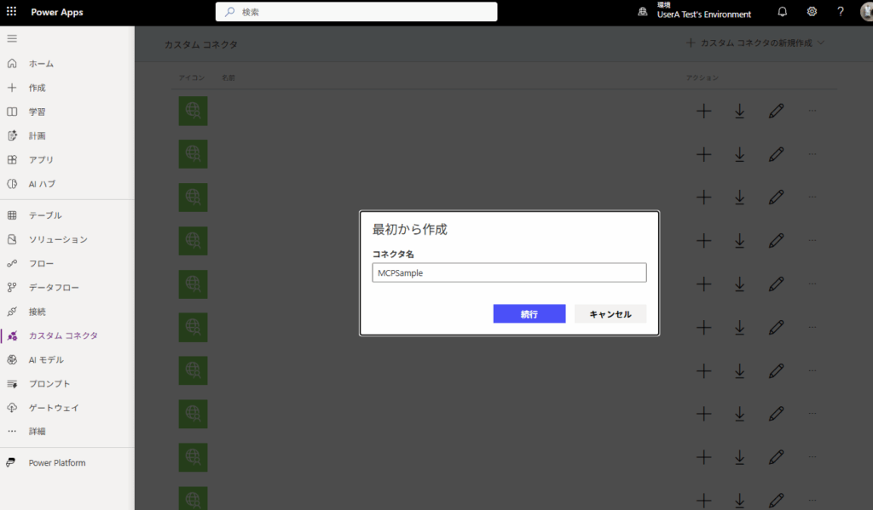Viewport: 873px width, 510px height.
Task: Open the app launcher waffle icon
Action: tap(11, 11)
